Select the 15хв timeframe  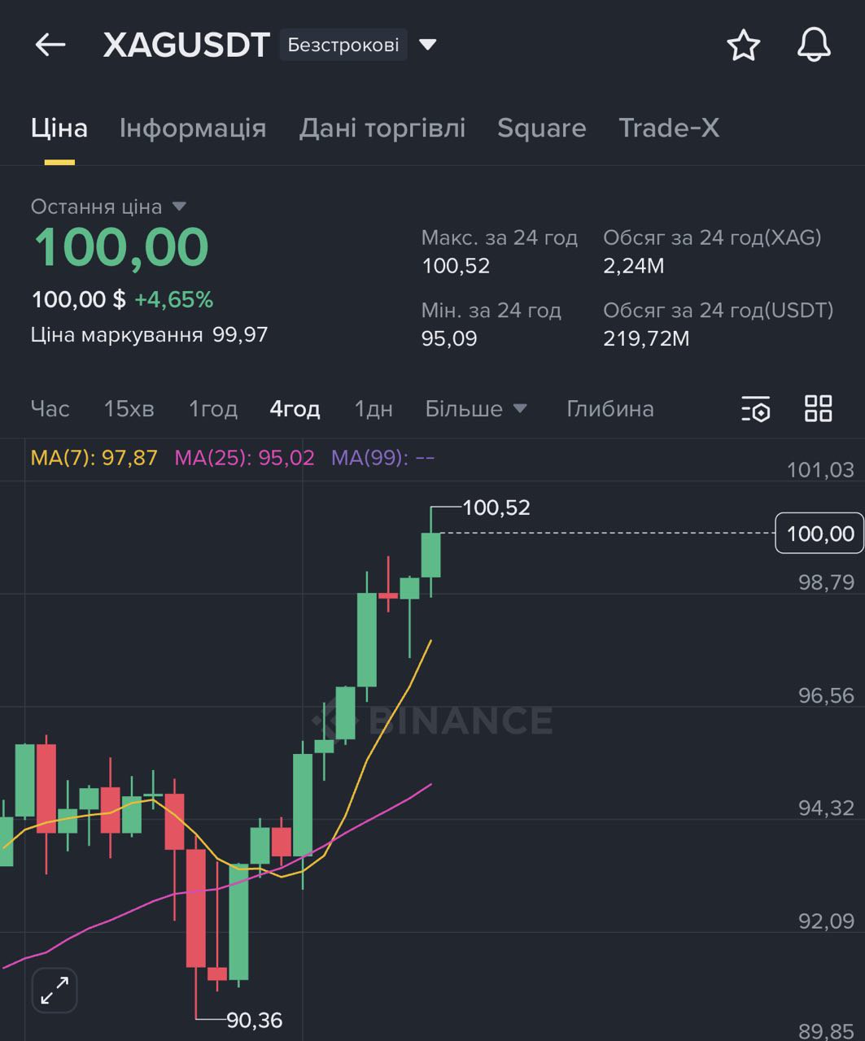129,408
